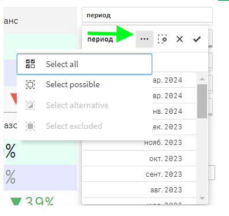This screenshot has height=216, width=229.
Task: Click the Select possible square icon
Action: (31, 85)
